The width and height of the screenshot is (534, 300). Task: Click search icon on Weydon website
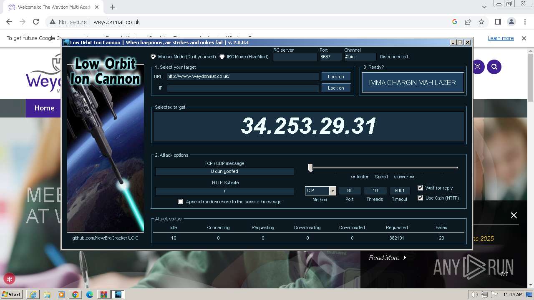[494, 67]
